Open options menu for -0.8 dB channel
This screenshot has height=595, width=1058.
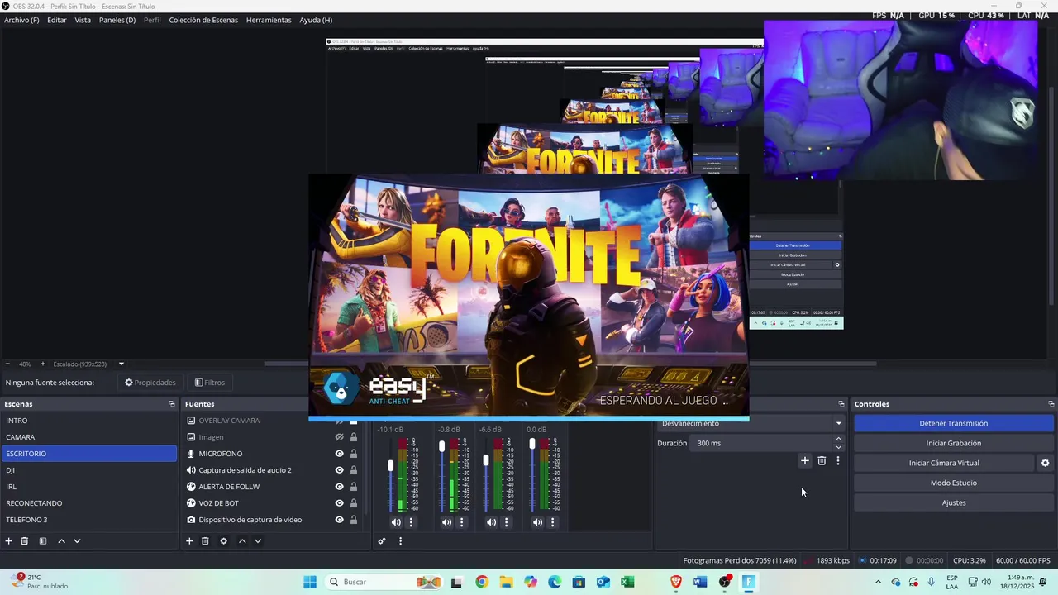(x=461, y=522)
